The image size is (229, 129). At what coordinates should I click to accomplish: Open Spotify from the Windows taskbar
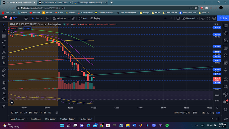[x=167, y=125]
